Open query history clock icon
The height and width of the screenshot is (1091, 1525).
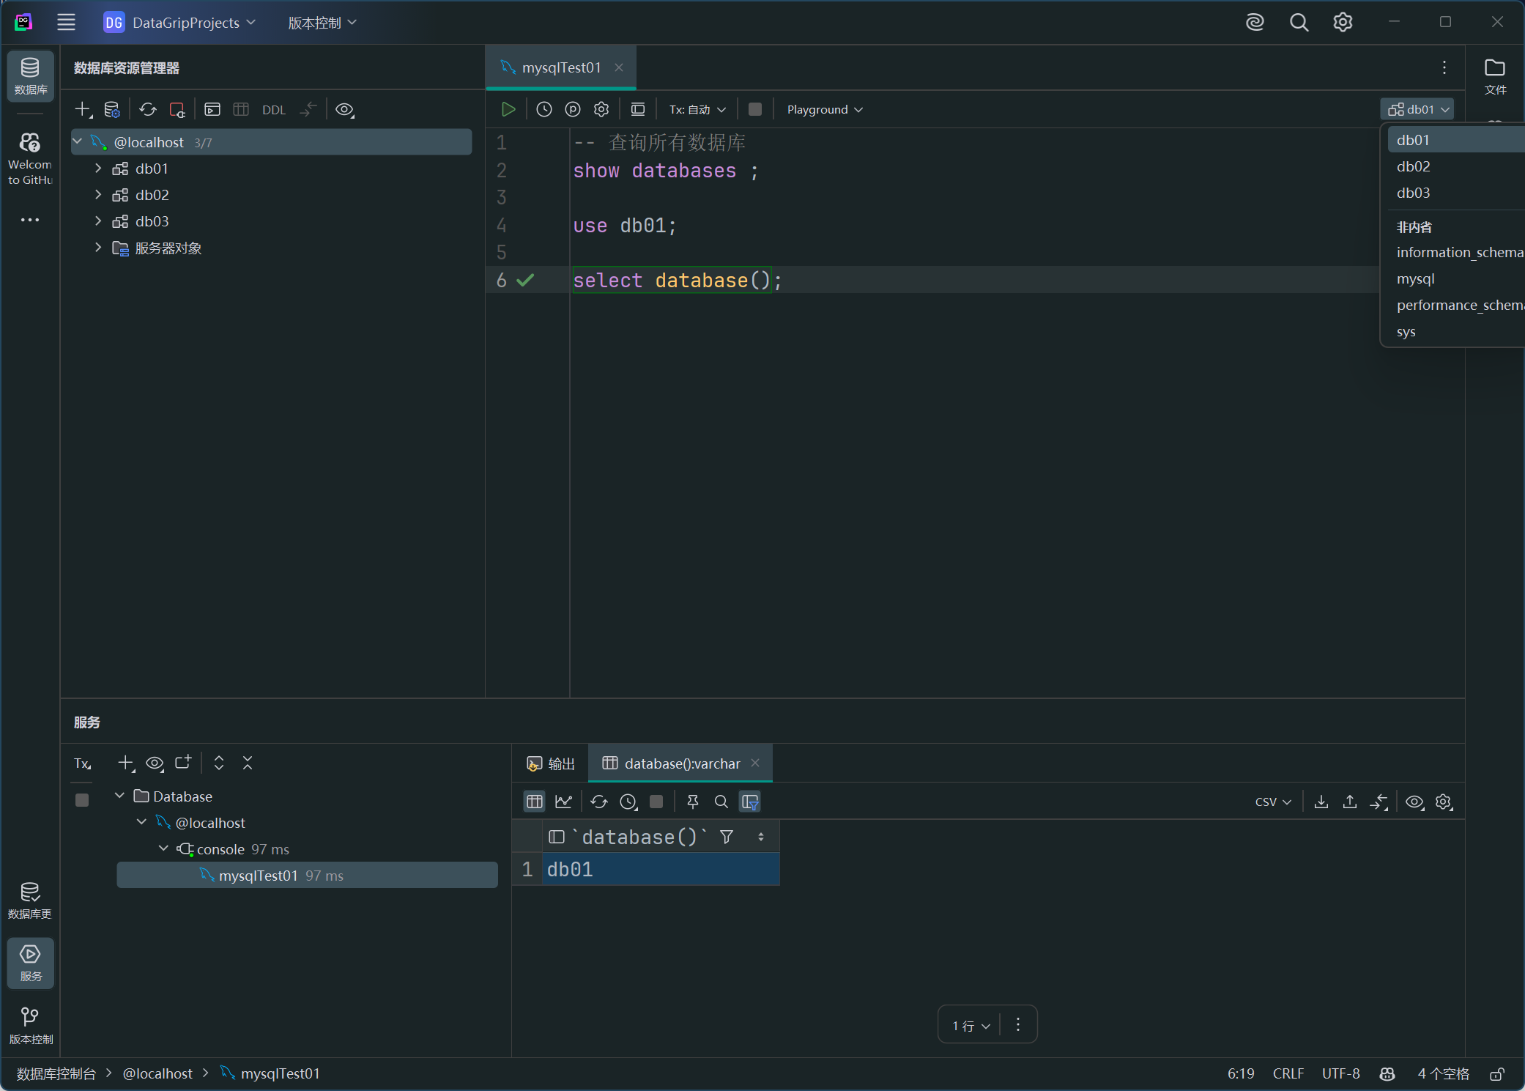543,109
